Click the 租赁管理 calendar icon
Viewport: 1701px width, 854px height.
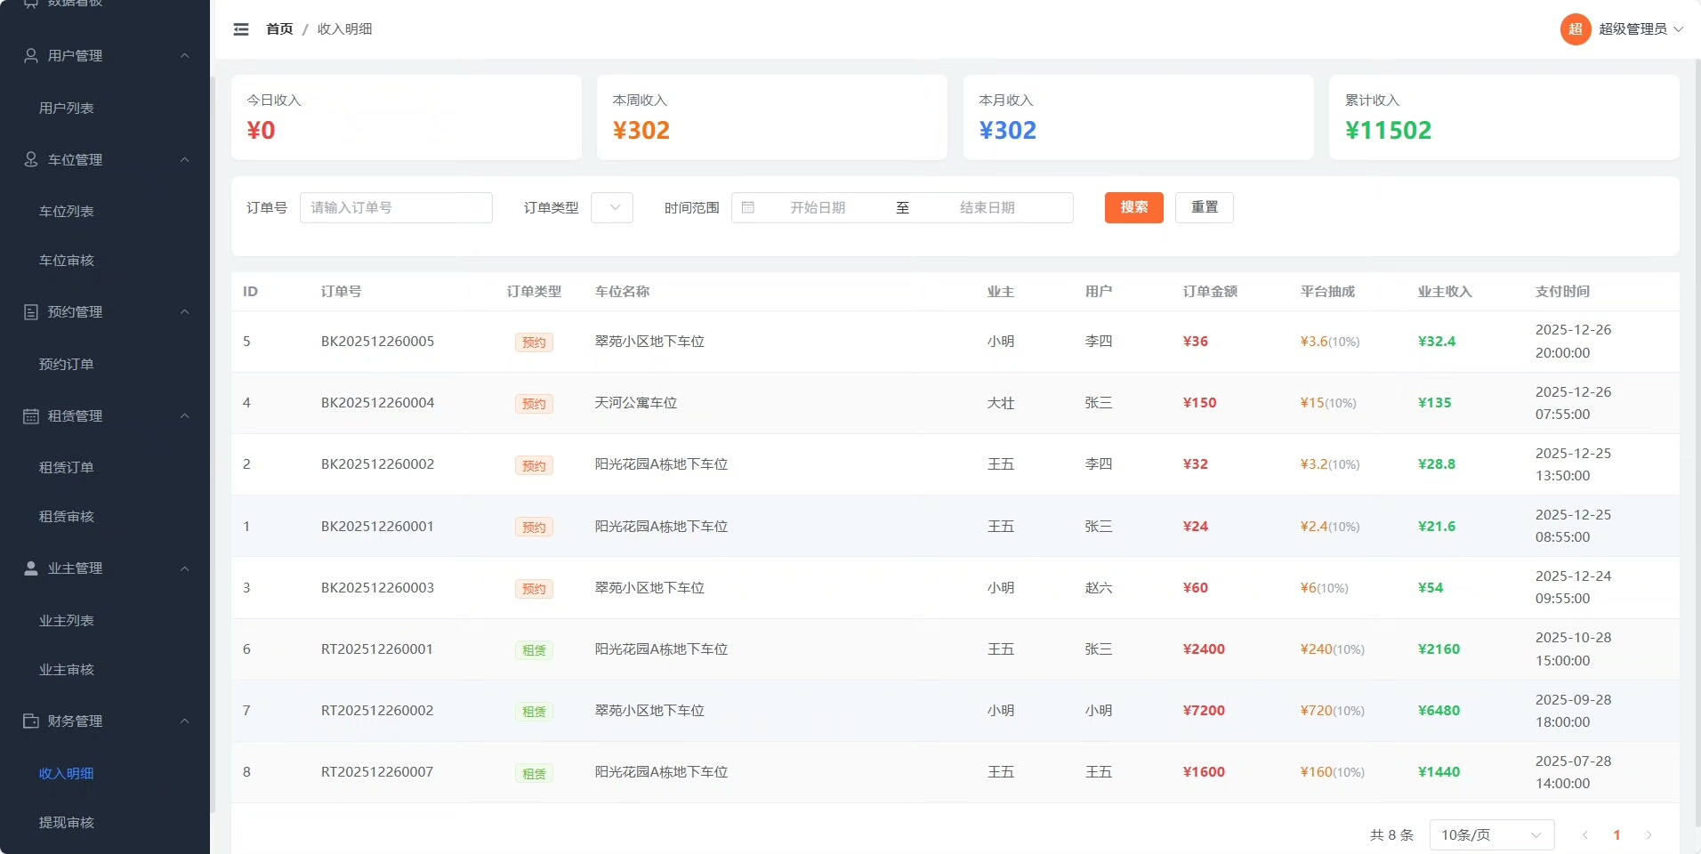(31, 416)
